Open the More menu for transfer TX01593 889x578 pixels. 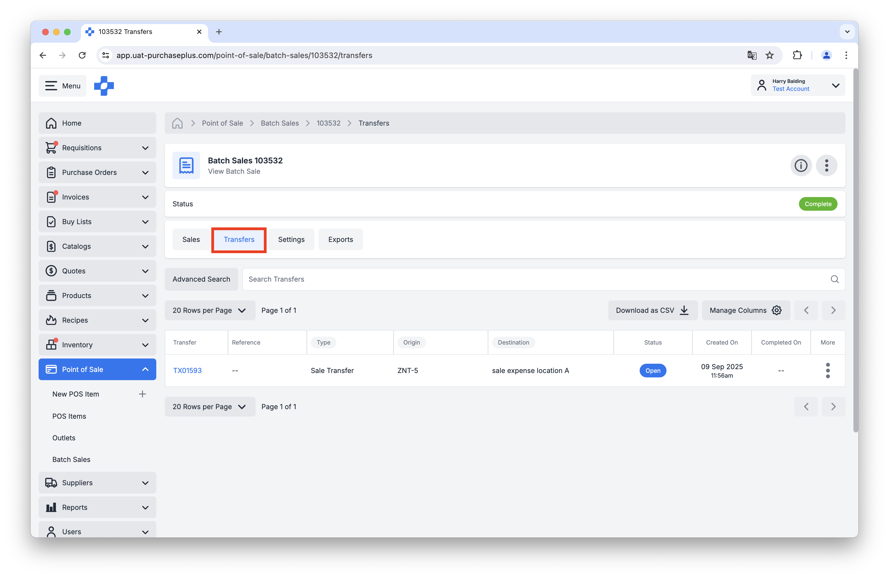coord(827,370)
